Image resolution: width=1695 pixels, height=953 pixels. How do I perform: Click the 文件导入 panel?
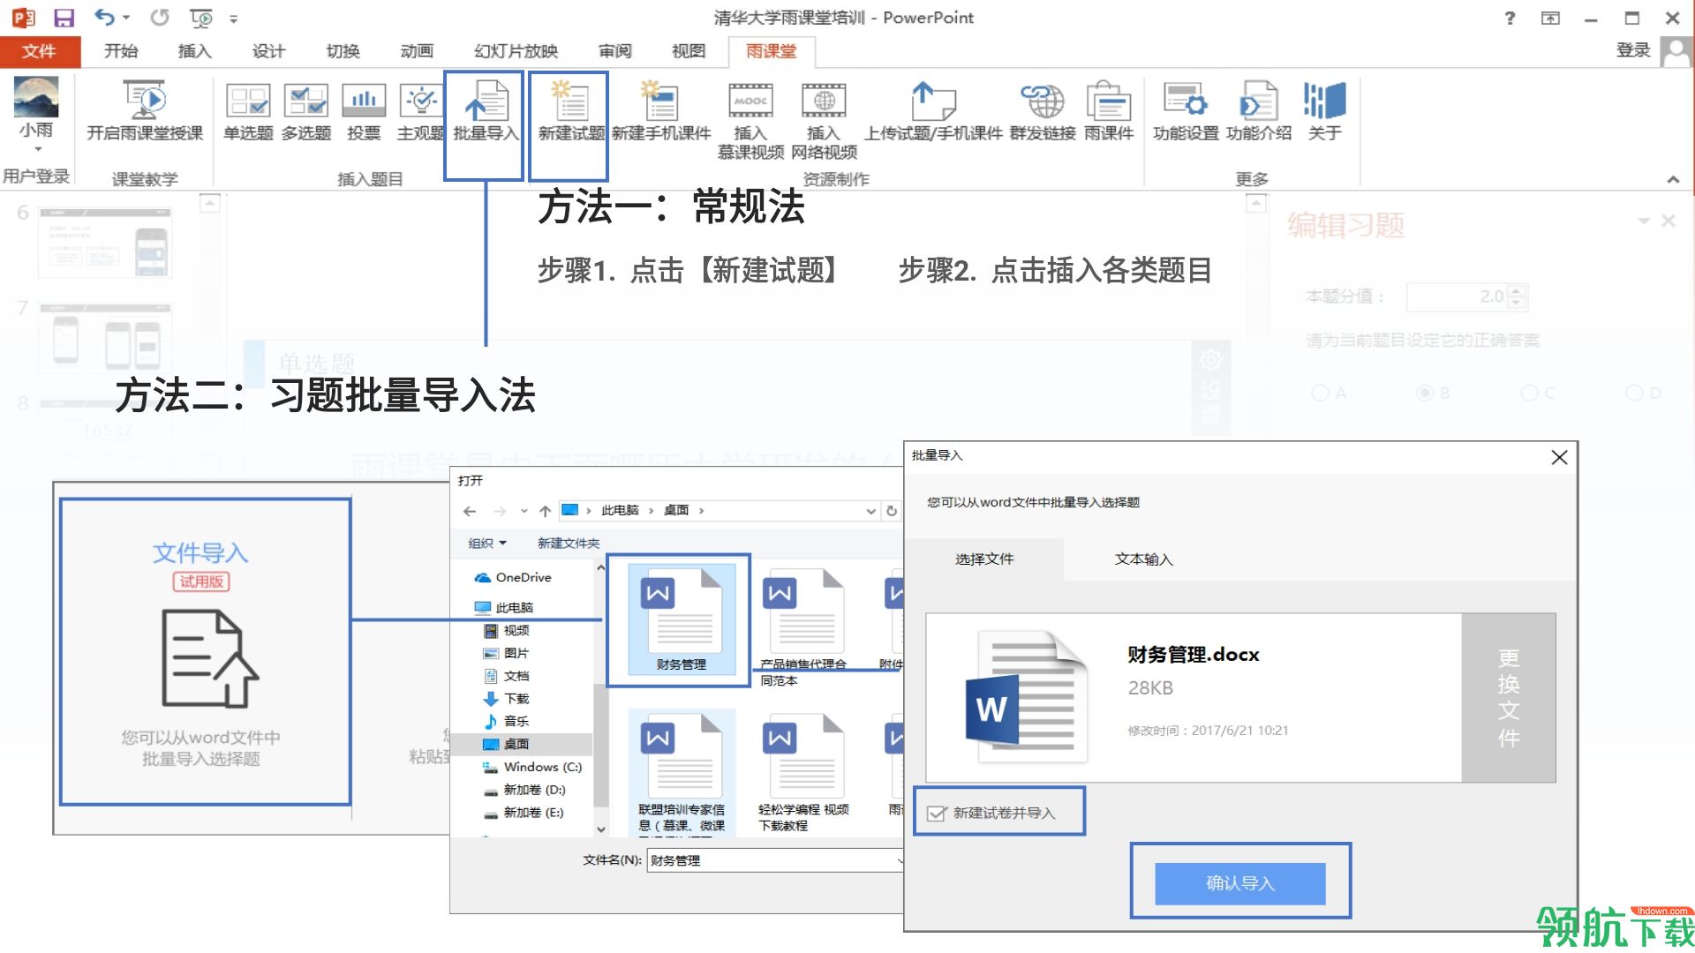pyautogui.click(x=205, y=652)
